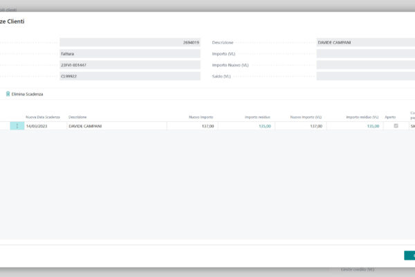This screenshot has height=277, width=415.
Task: Click the Elimina Scadenza action
Action: coord(25,94)
